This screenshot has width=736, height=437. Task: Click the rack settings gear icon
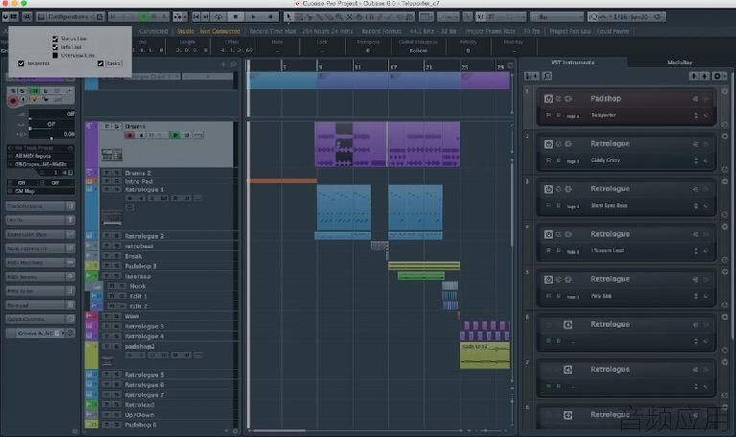pos(718,76)
